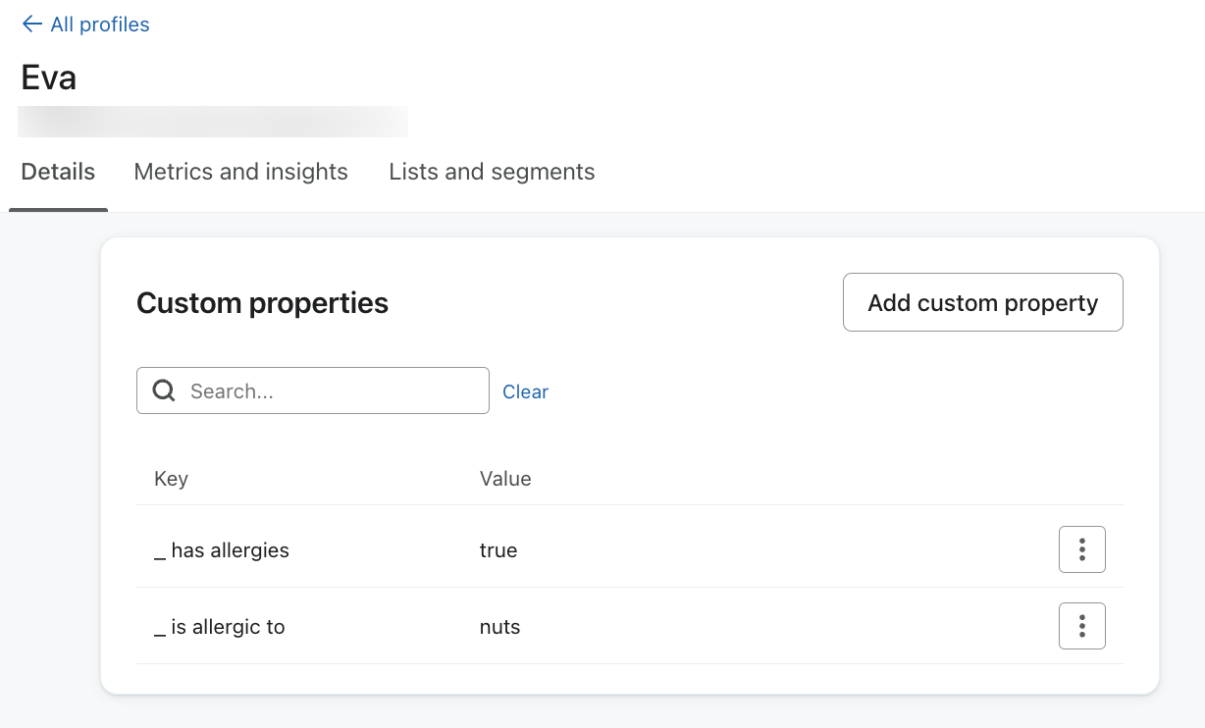Open three-dot menu for is allergic to row

1081,626
